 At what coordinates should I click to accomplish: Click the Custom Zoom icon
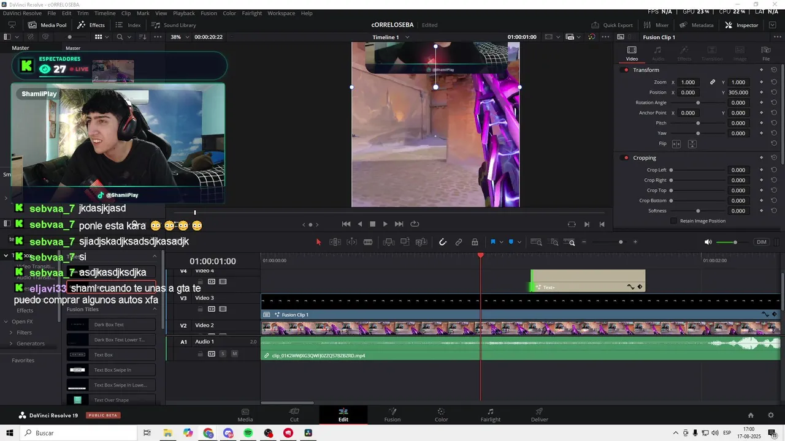coord(569,242)
